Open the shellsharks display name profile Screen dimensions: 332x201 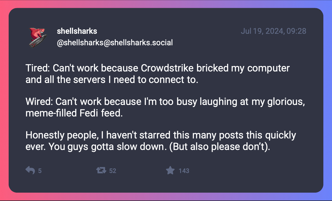pos(77,31)
